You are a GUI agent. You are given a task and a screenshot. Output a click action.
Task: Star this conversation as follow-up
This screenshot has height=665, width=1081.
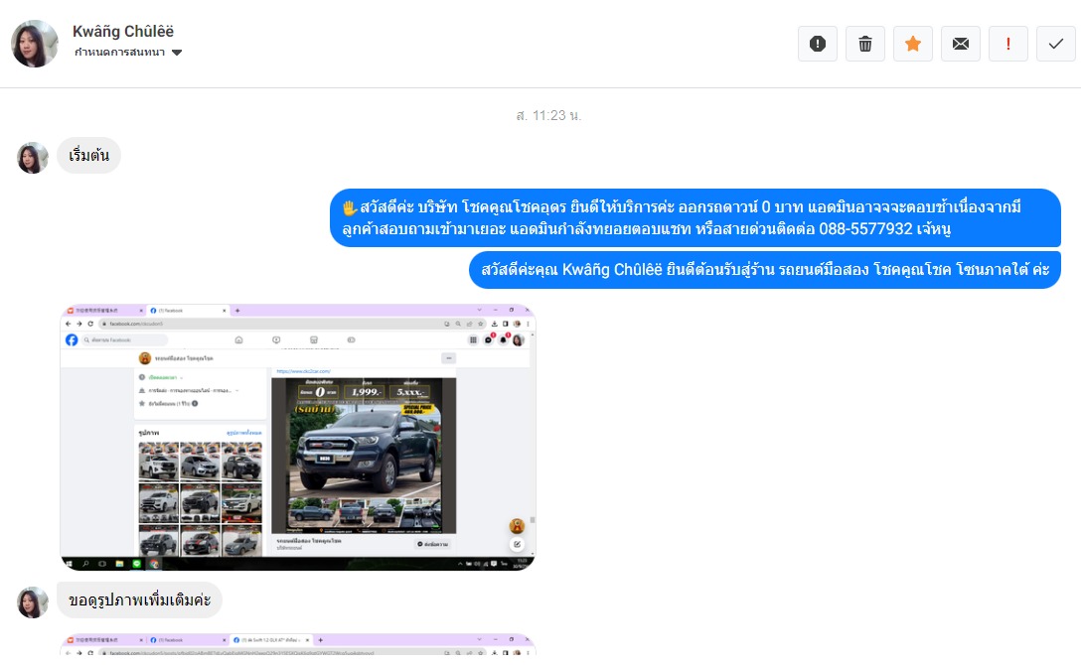913,44
